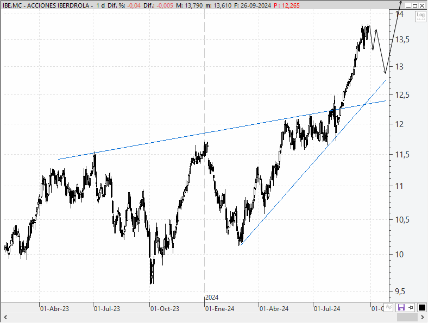Click the purple save floppy-disk icon
428x323 pixels.
click(401, 308)
